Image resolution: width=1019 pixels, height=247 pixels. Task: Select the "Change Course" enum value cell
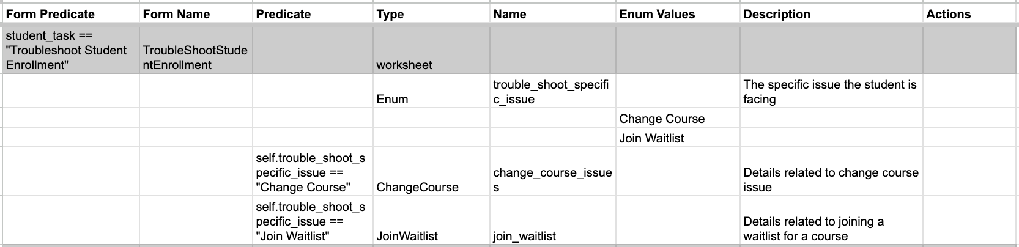click(x=662, y=119)
